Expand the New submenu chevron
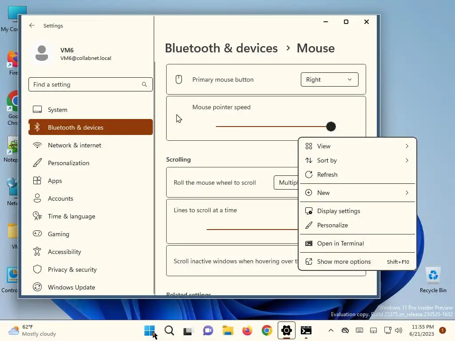 pos(407,193)
